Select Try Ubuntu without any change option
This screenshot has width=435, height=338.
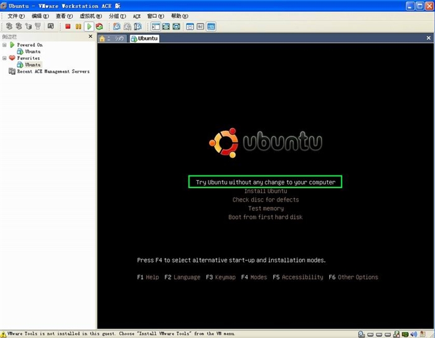265,182
